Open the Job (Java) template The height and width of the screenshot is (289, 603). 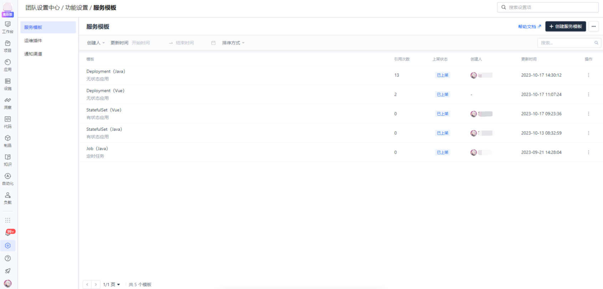click(x=97, y=149)
